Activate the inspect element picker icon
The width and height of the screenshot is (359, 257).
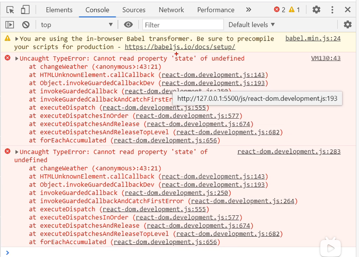(10, 10)
